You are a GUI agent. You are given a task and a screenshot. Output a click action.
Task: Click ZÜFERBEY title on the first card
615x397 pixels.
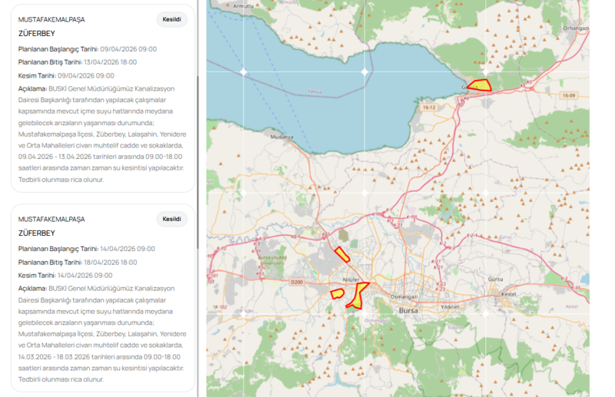tap(36, 34)
